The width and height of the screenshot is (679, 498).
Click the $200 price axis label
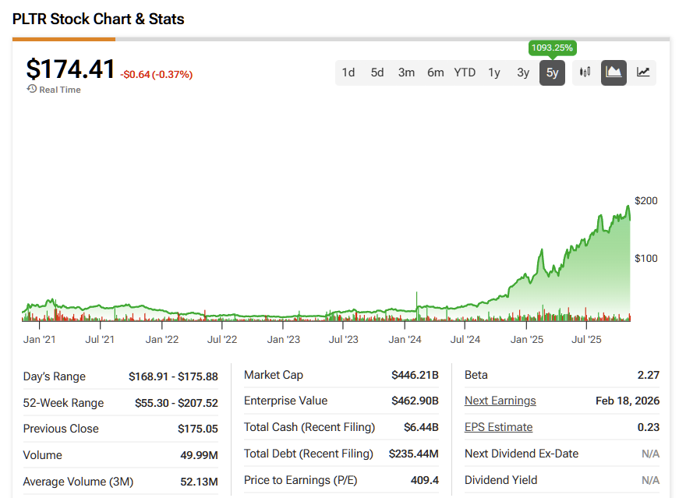pos(646,200)
